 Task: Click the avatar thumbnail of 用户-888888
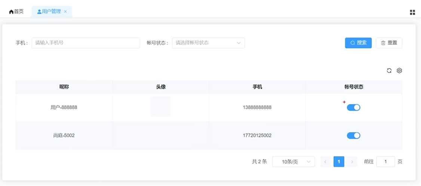pos(160,106)
